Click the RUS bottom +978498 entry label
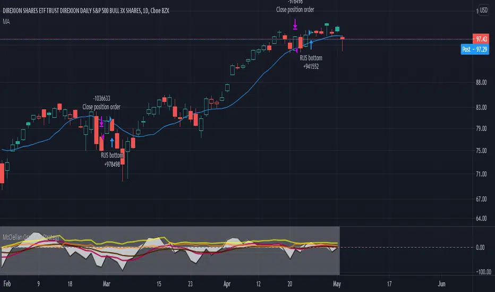The height and width of the screenshot is (292, 495). 112,160
